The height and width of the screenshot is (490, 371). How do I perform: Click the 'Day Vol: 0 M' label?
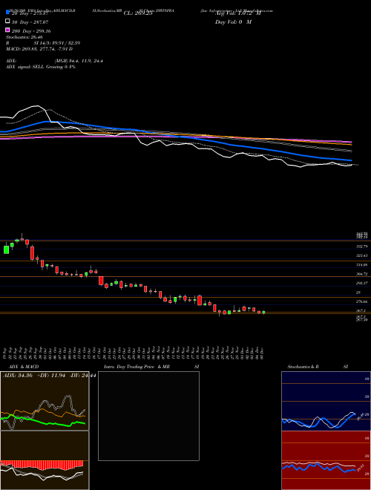[x=233, y=22]
